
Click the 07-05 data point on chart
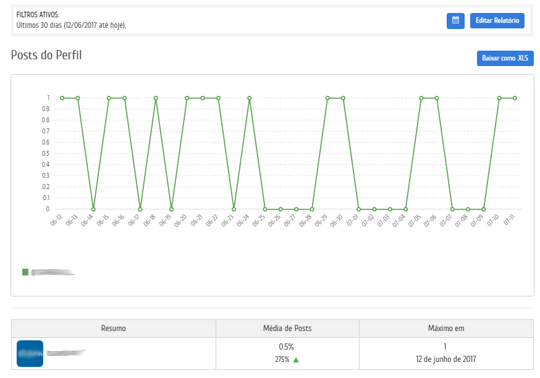(421, 98)
